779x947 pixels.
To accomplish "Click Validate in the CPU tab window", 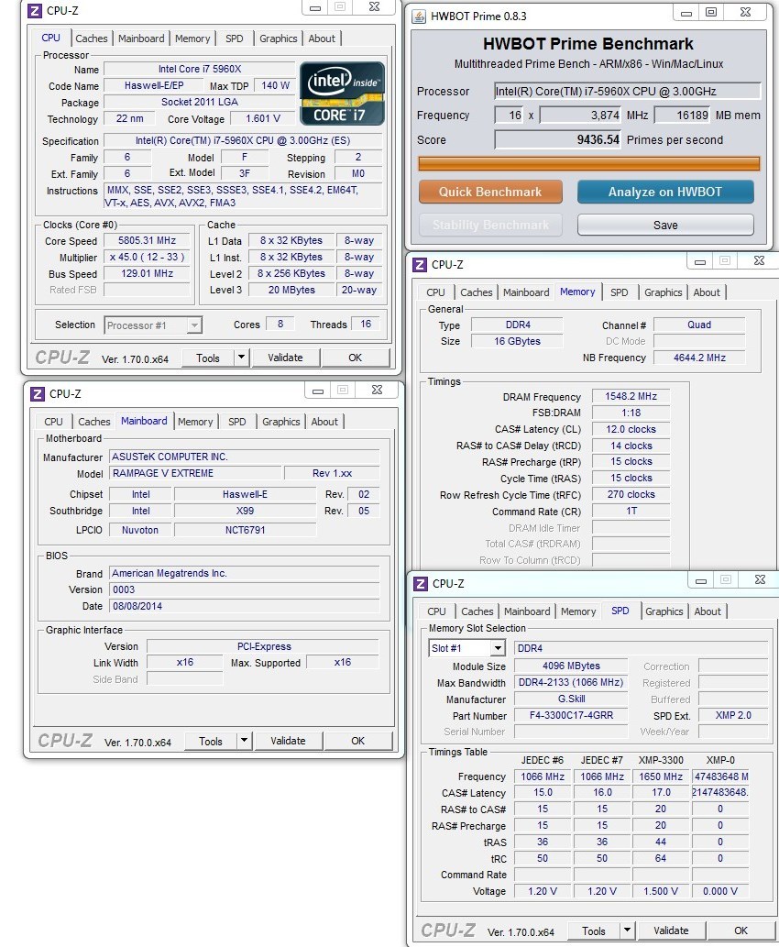I will [x=286, y=358].
